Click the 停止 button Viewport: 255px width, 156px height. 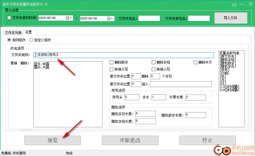click(x=208, y=140)
